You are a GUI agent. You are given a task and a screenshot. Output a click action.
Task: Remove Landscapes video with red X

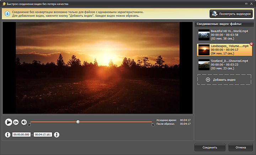(x=251, y=44)
